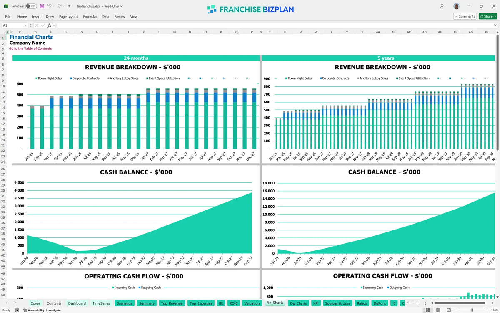Click the '24 months' header band
This screenshot has width=500, height=313.
135,58
